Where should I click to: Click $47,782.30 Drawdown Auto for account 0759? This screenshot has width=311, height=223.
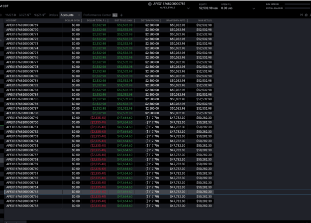178,164
